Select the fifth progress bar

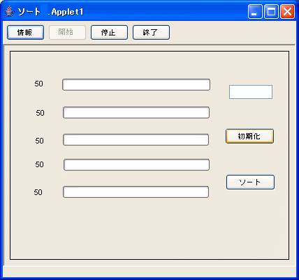coord(136,192)
